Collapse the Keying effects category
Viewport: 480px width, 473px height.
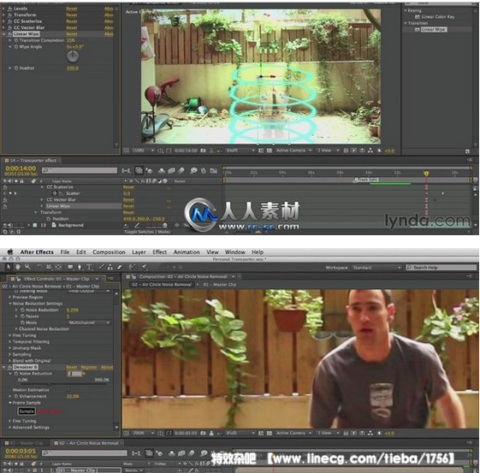coord(406,10)
